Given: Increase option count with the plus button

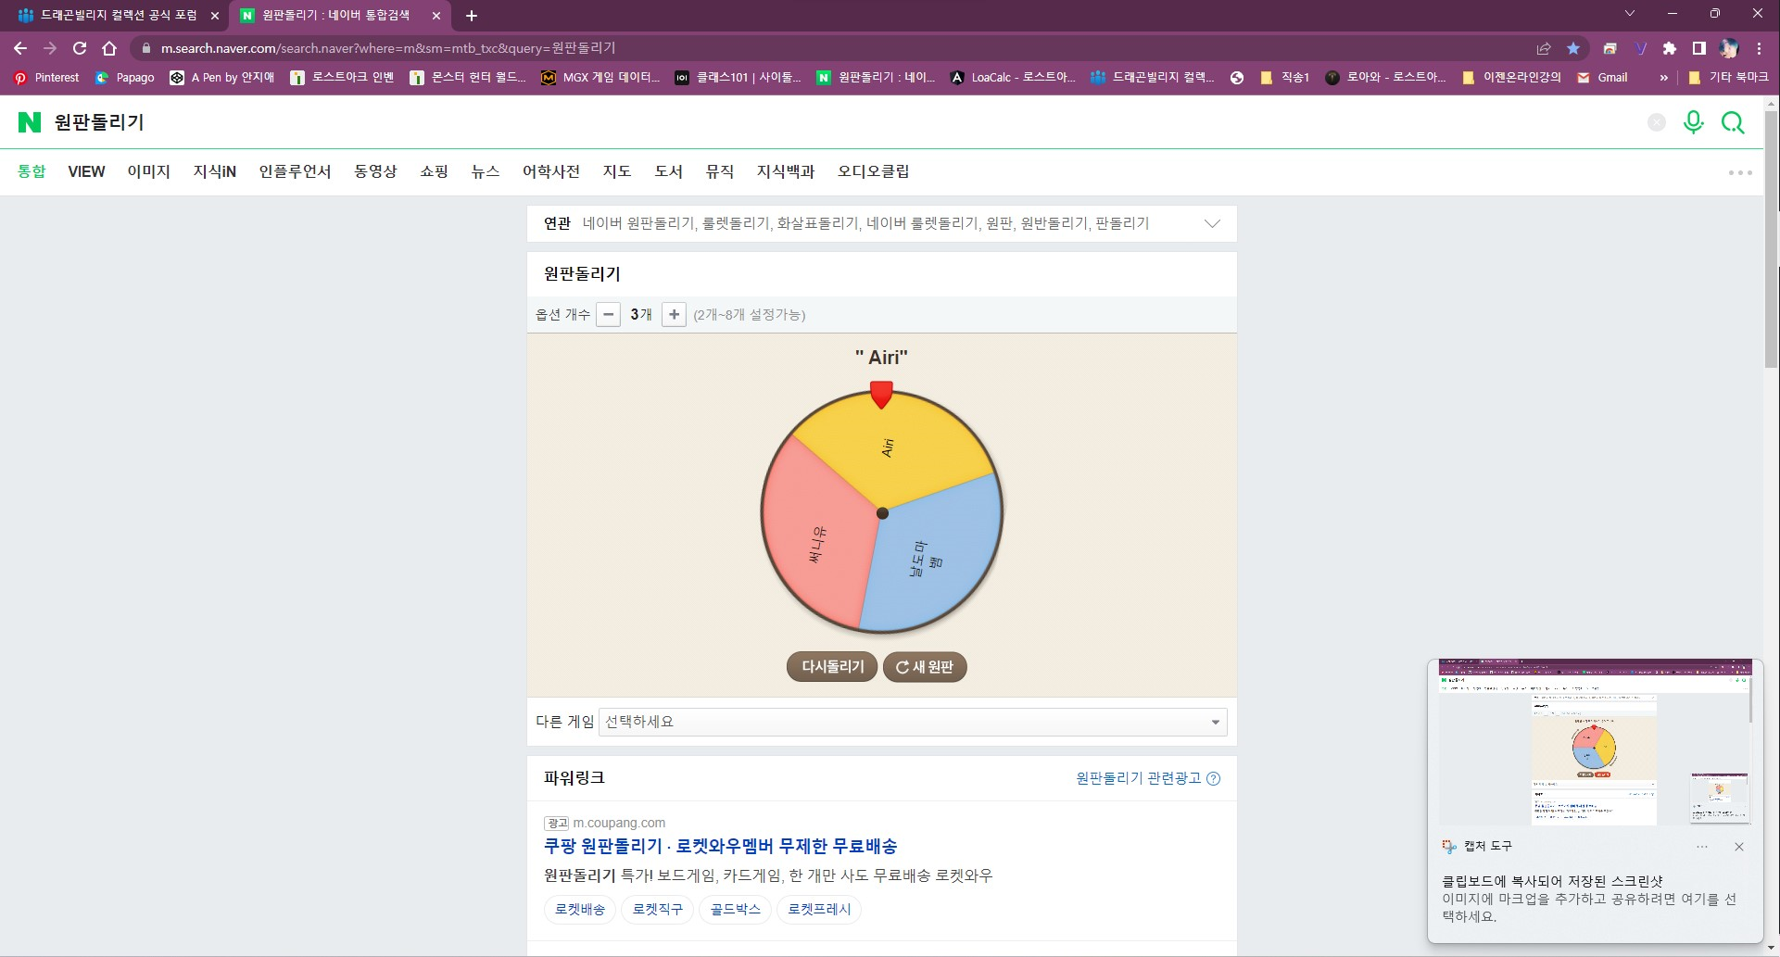Looking at the screenshot, I should [x=674, y=315].
